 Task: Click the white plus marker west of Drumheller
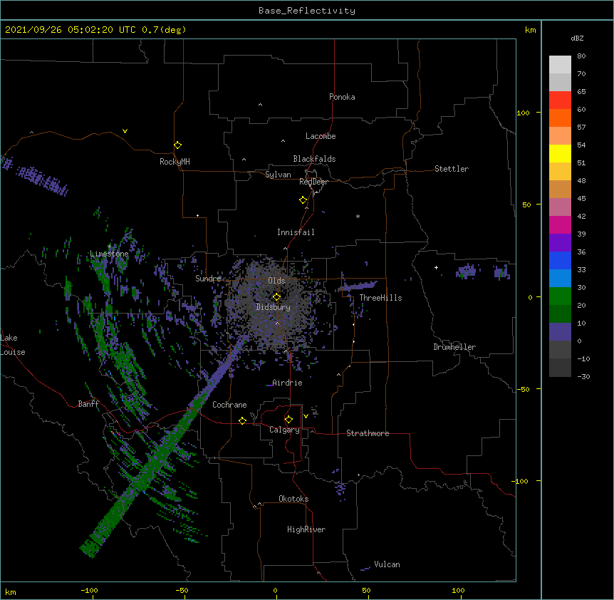pyautogui.click(x=436, y=267)
